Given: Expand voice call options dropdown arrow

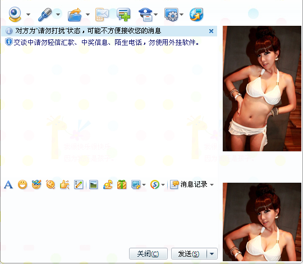Looking at the screenshot, I should click(x=58, y=15).
